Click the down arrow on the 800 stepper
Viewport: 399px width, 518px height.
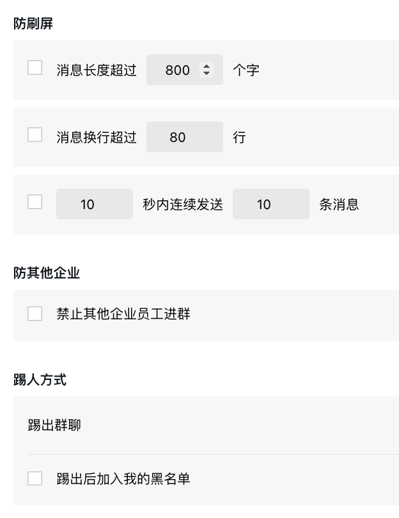pyautogui.click(x=206, y=73)
